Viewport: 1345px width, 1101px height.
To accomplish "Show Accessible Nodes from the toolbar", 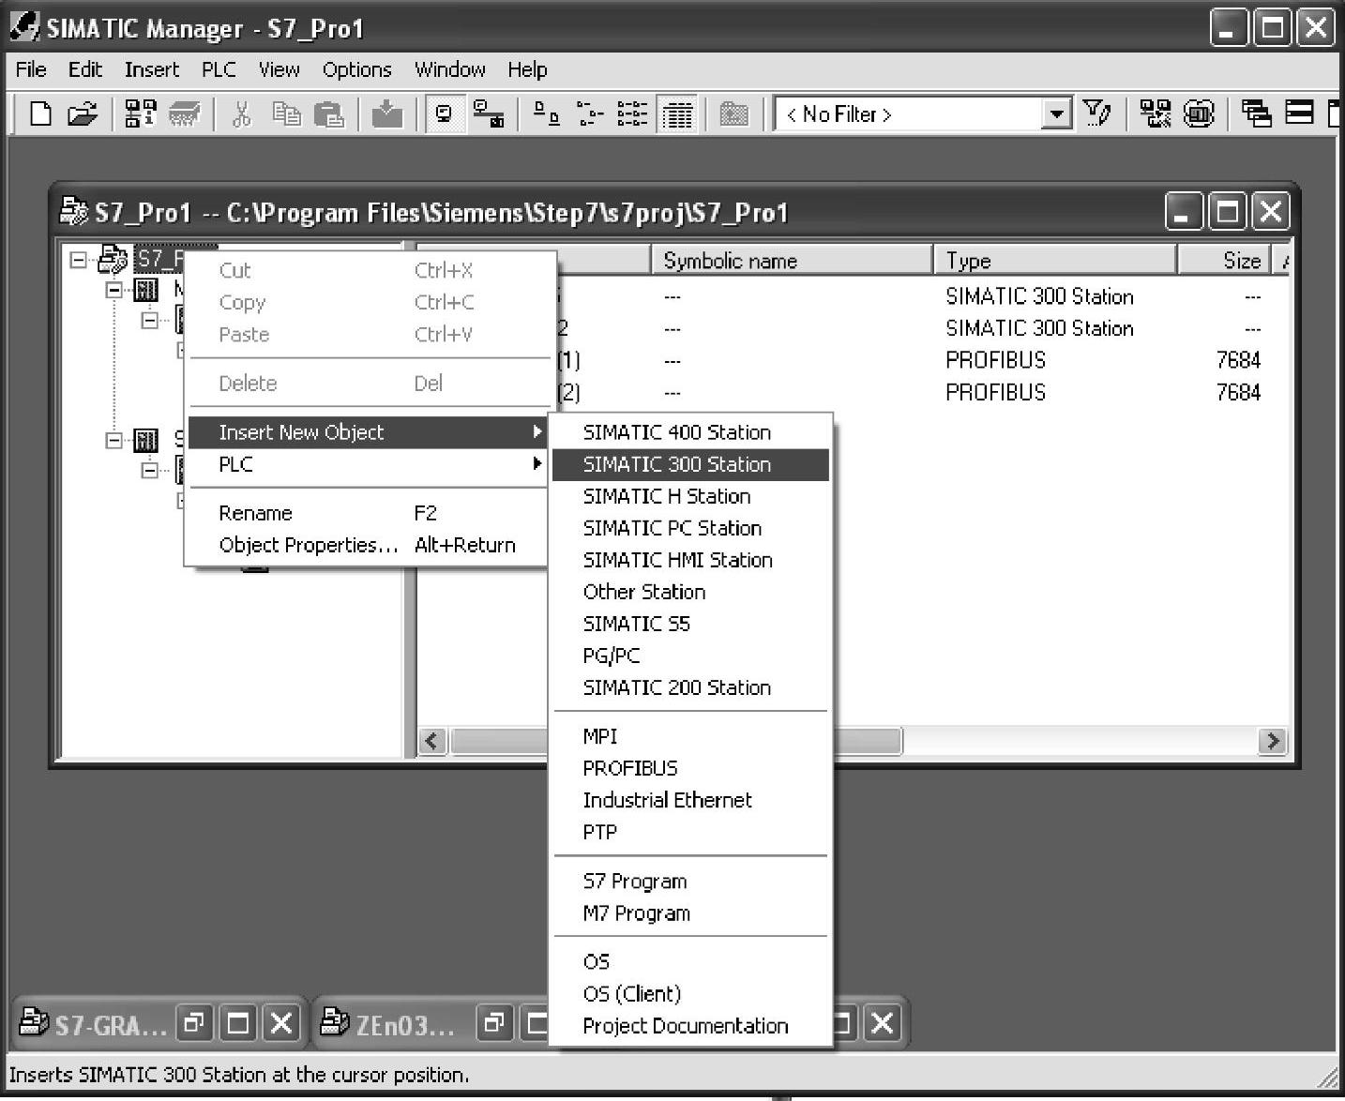I will point(141,114).
